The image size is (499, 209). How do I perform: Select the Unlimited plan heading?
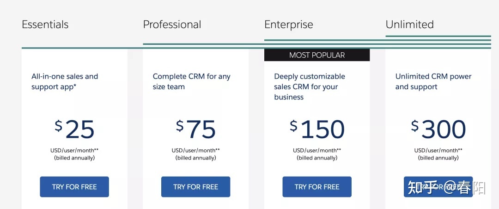(409, 25)
